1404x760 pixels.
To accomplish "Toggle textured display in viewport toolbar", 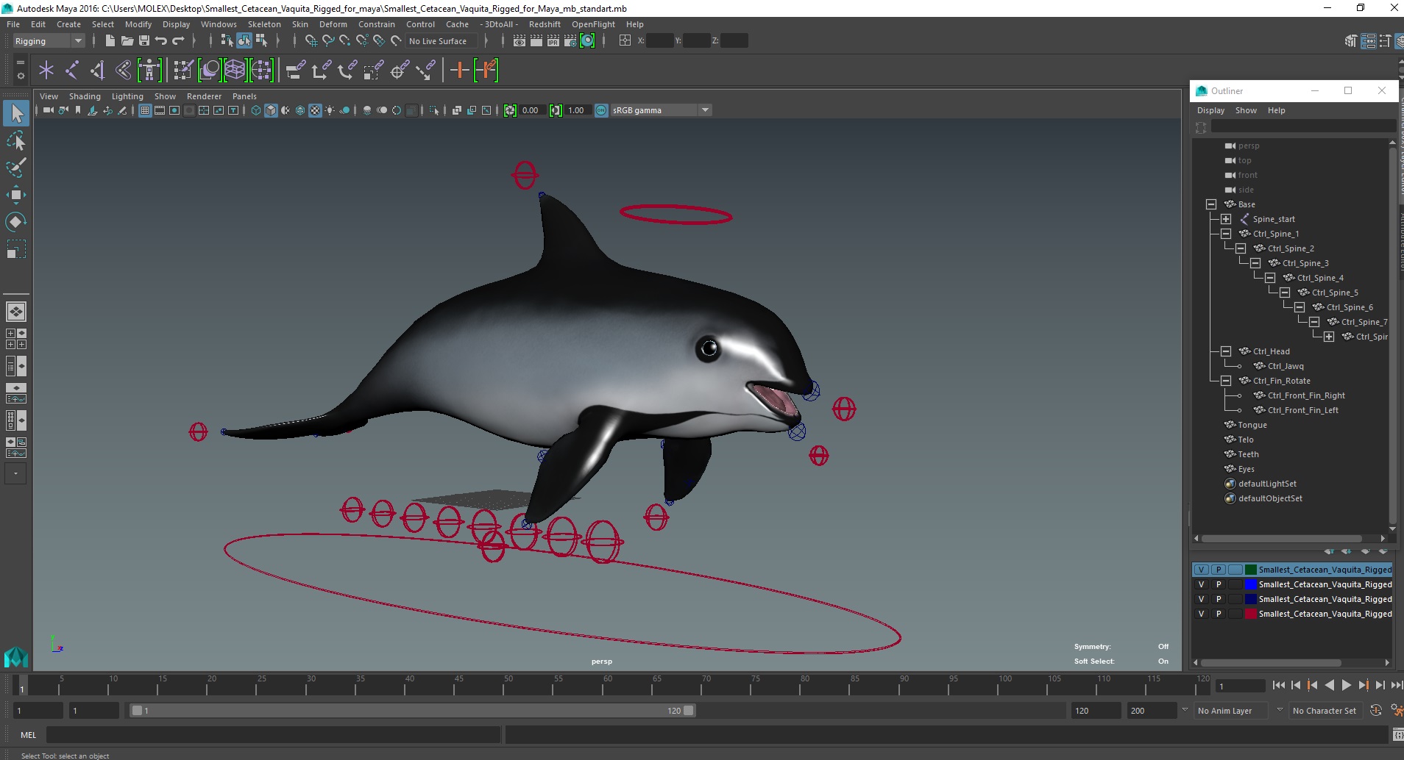I will point(315,110).
